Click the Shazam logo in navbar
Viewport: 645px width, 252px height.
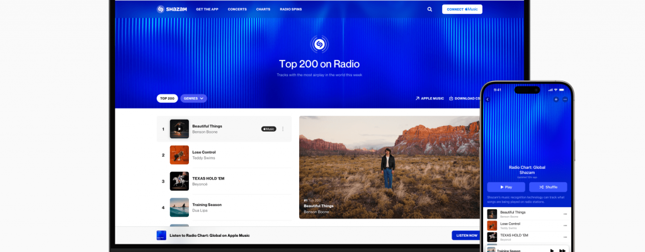(169, 9)
